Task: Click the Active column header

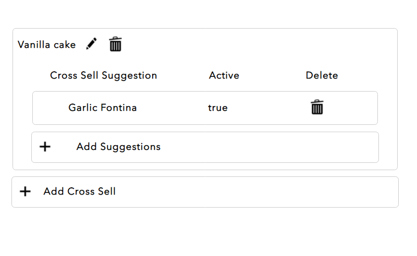Action: [x=224, y=75]
